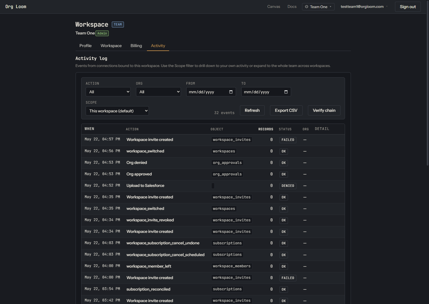Select the Upload to Salesforce action row
429x304 pixels.
(x=213, y=186)
